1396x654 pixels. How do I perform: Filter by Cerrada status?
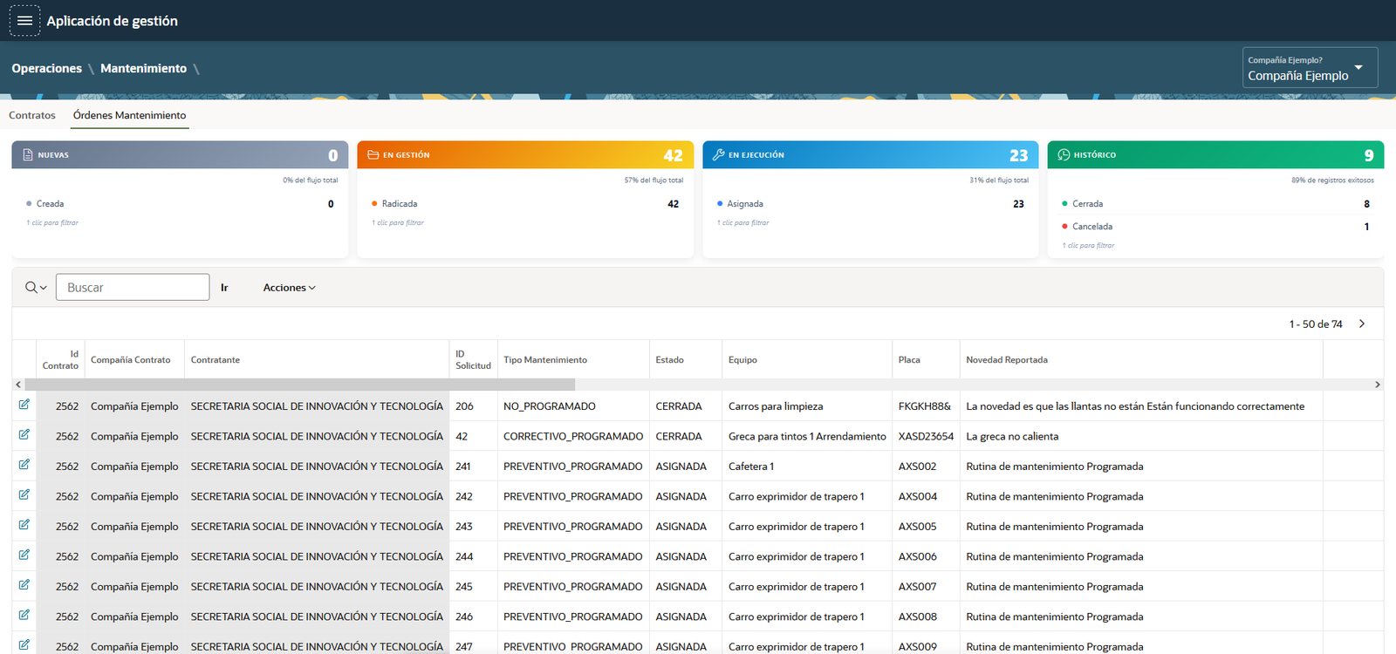point(1216,203)
